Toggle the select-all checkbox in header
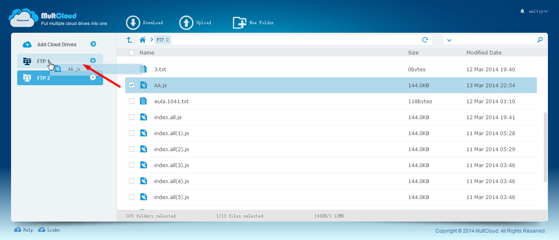Viewport: 559px width, 240px height. [131, 52]
